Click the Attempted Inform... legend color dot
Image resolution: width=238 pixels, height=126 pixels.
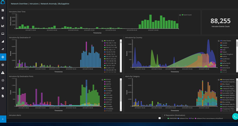(221, 79)
